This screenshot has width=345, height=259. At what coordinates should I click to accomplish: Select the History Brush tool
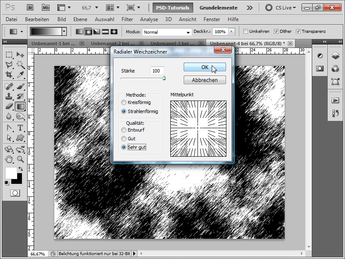pyautogui.click(x=20, y=96)
